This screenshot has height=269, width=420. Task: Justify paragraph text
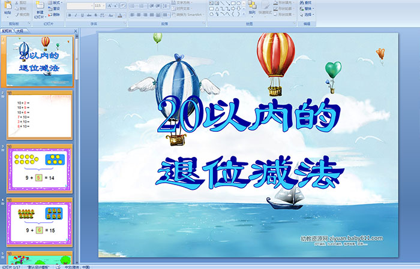(x=152, y=15)
